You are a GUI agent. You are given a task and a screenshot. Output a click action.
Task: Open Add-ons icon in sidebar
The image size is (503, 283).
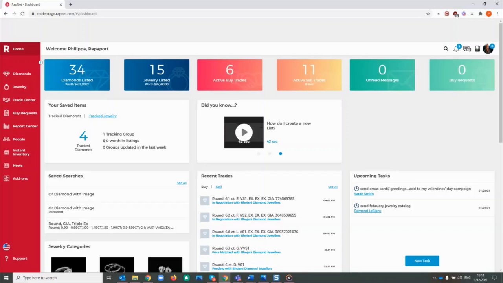6,178
